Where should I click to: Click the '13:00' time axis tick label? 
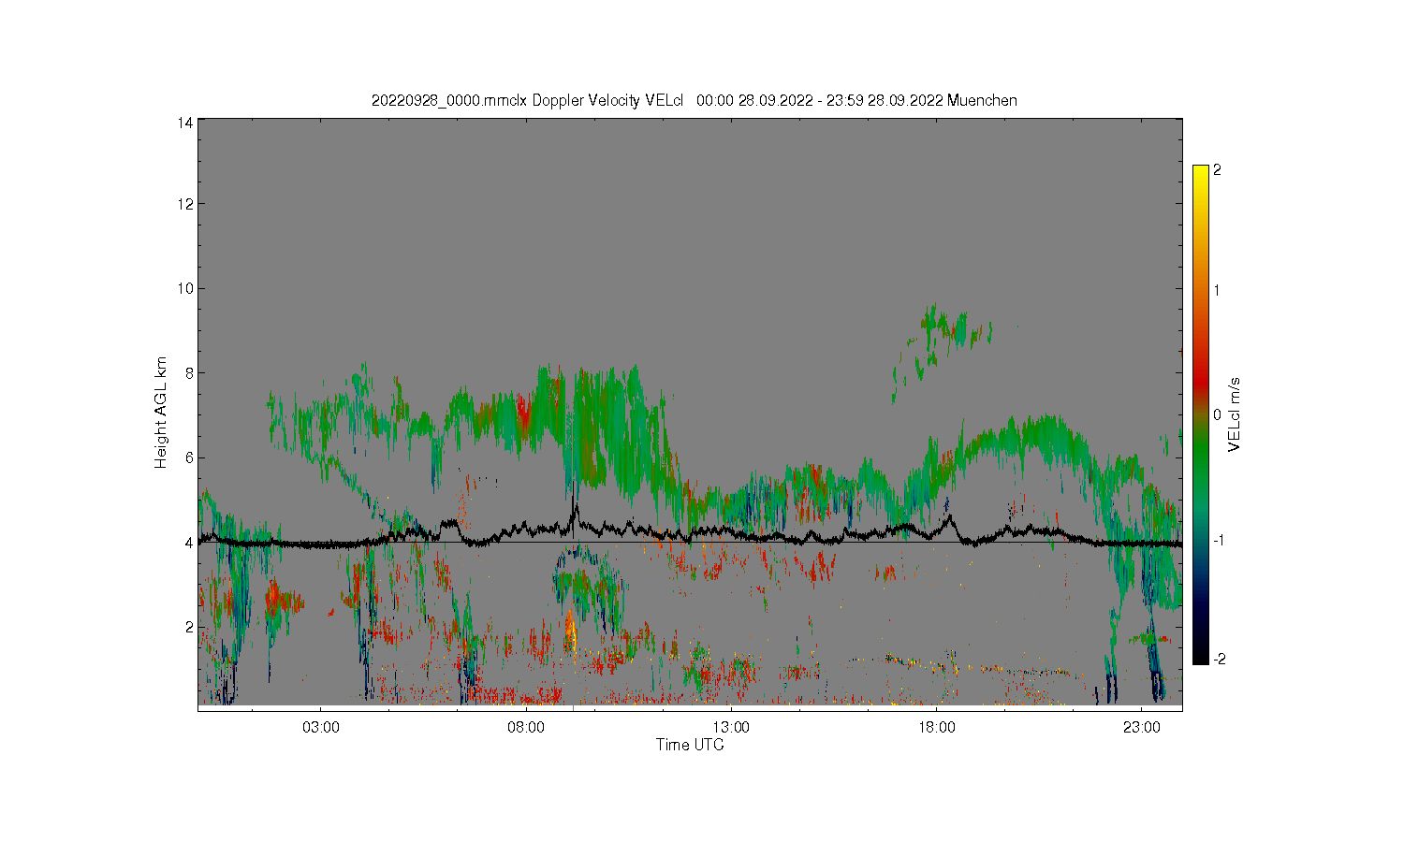coord(731,728)
